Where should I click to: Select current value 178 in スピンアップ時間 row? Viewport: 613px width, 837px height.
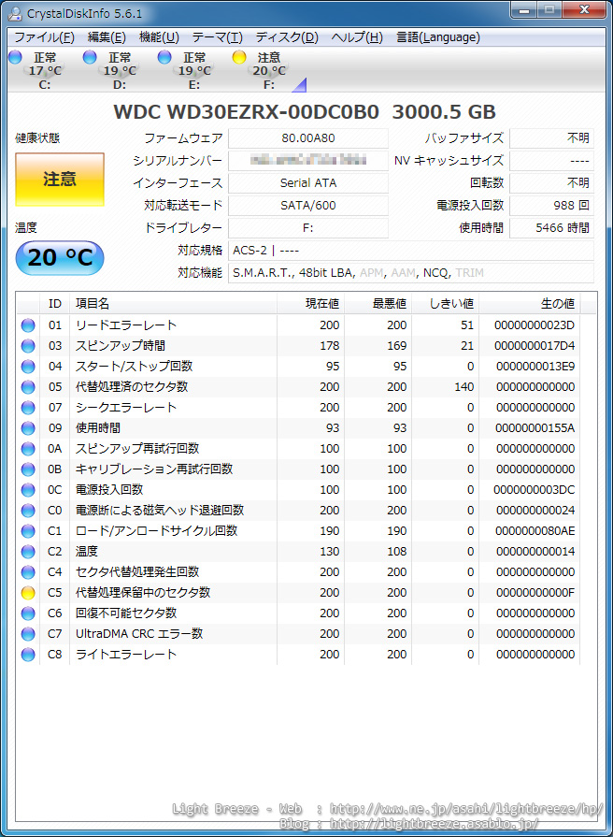point(330,346)
